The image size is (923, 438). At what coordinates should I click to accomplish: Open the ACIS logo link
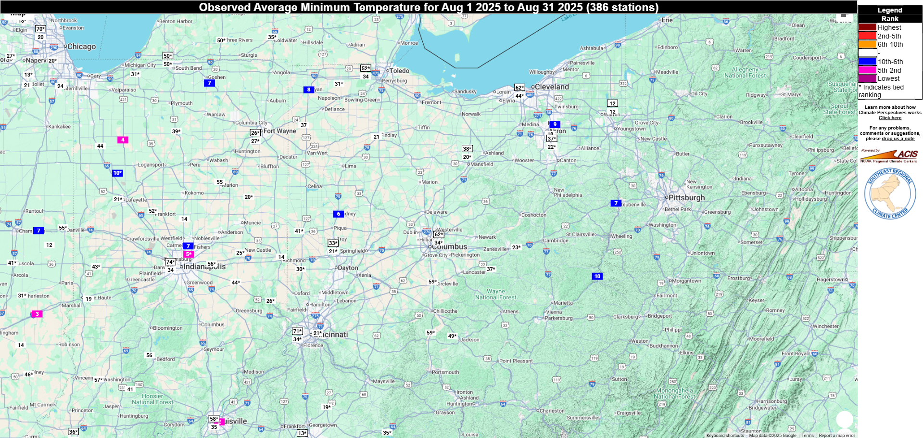click(x=889, y=155)
